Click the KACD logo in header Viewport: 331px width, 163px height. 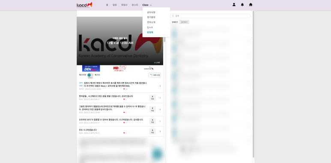[84, 5]
